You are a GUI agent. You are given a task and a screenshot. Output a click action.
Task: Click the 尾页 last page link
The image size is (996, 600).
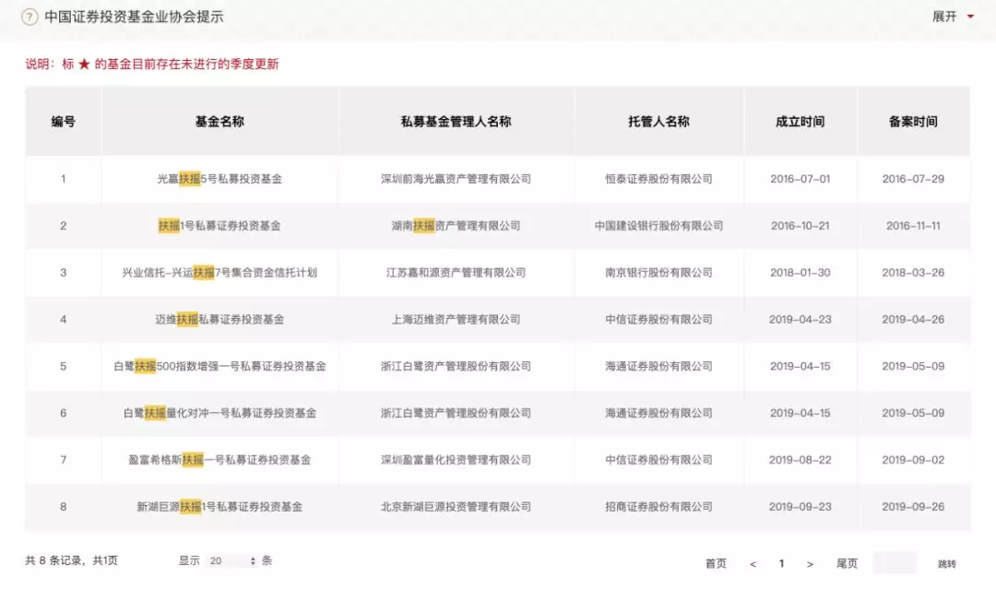tap(847, 563)
